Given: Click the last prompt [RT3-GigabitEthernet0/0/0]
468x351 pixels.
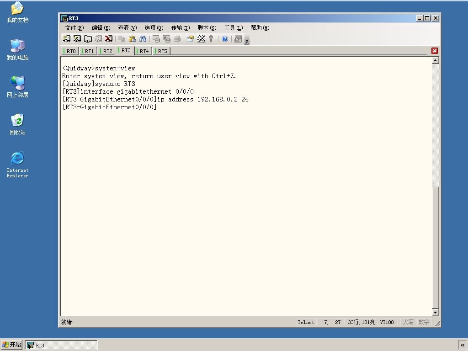Looking at the screenshot, I should [109, 107].
